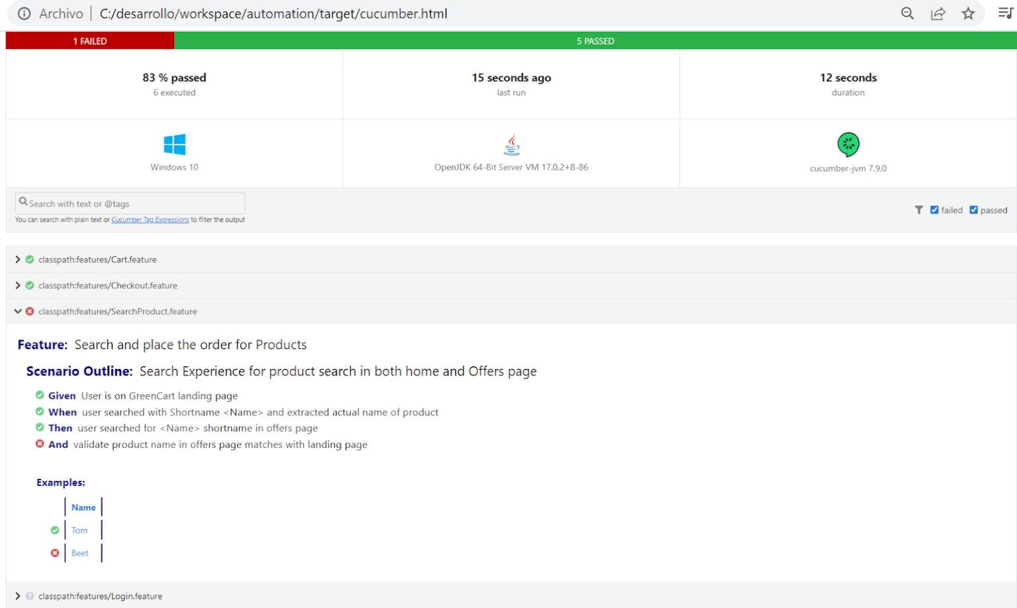The width and height of the screenshot is (1017, 608).
Task: Click the 5 PASSED green bar segment
Action: point(595,40)
